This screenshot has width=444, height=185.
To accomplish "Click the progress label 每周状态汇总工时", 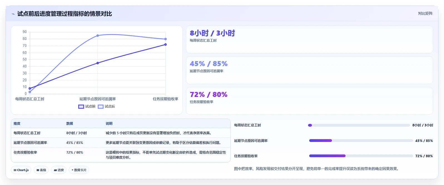I will pos(247,125).
